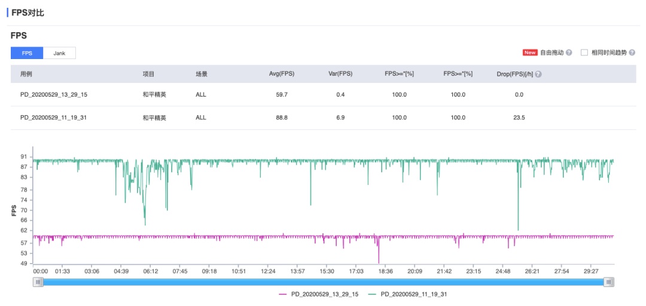Select the FPS tab button
This screenshot has width=646, height=306.
click(27, 53)
